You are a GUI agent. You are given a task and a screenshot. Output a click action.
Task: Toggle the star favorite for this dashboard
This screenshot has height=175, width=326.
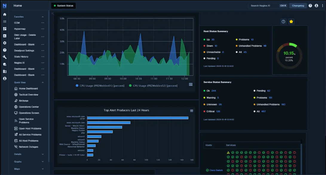(291, 22)
